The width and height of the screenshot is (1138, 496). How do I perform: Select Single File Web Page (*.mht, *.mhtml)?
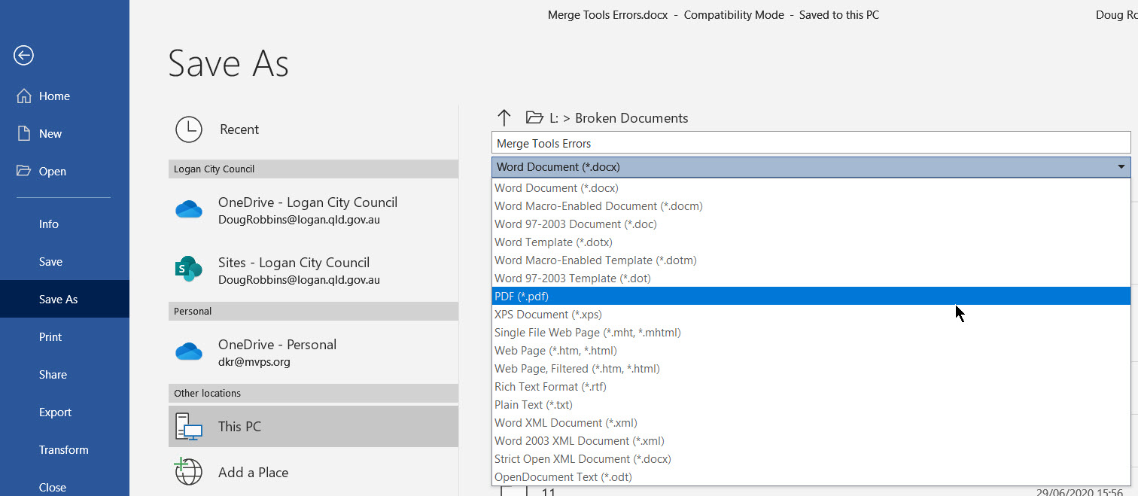tap(811, 333)
